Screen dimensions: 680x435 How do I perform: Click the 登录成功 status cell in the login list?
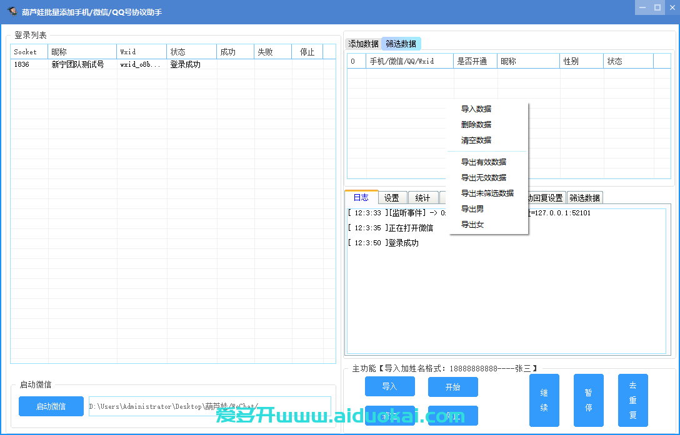click(185, 64)
